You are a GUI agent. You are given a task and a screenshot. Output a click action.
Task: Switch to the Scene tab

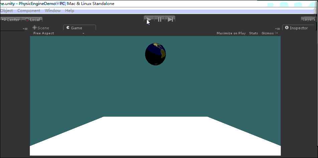[41, 28]
